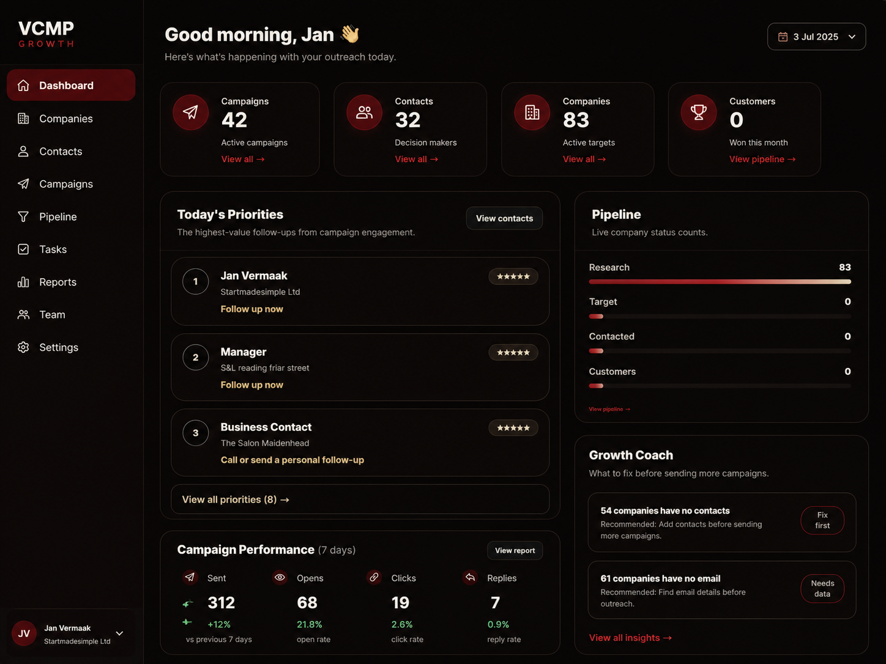This screenshot has height=664, width=886.
Task: Open the Dashboard menu item
Action: [x=71, y=86]
